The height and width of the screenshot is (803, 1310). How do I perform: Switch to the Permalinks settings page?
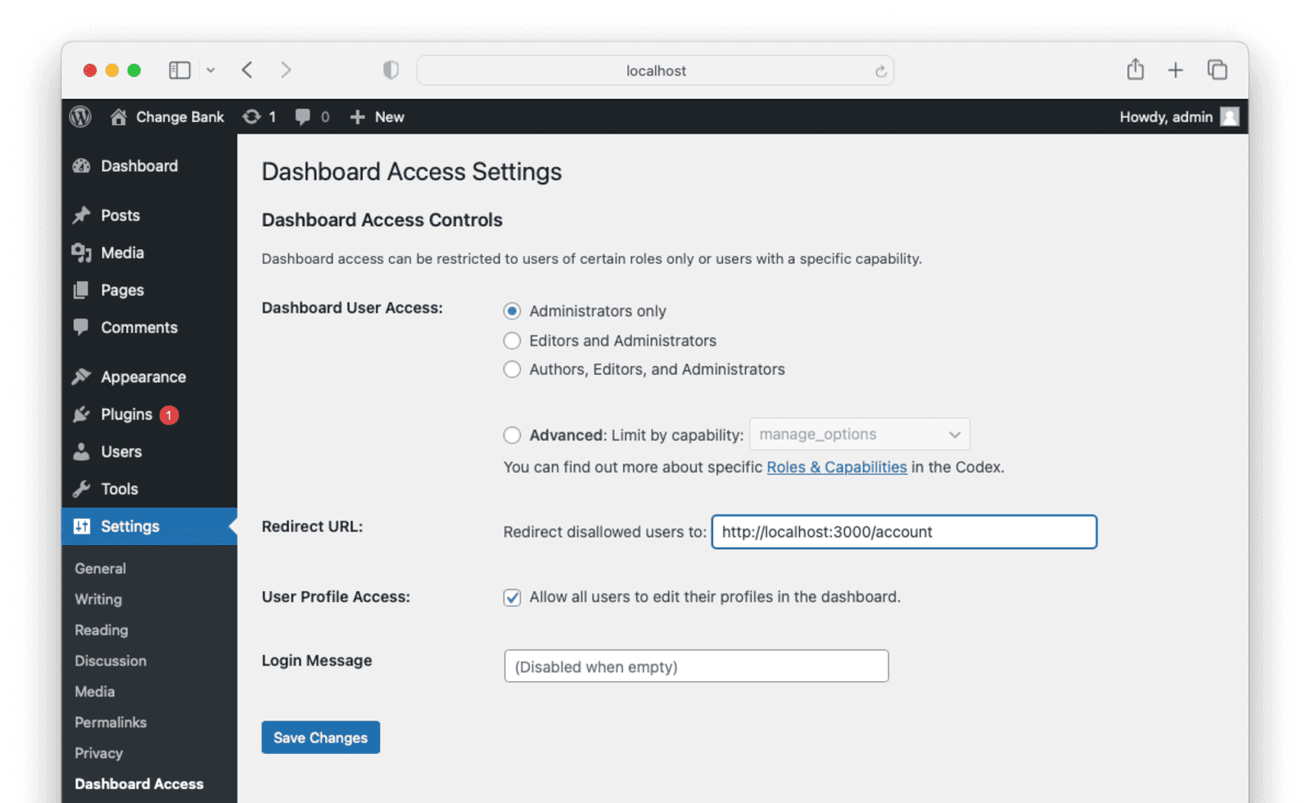click(110, 722)
